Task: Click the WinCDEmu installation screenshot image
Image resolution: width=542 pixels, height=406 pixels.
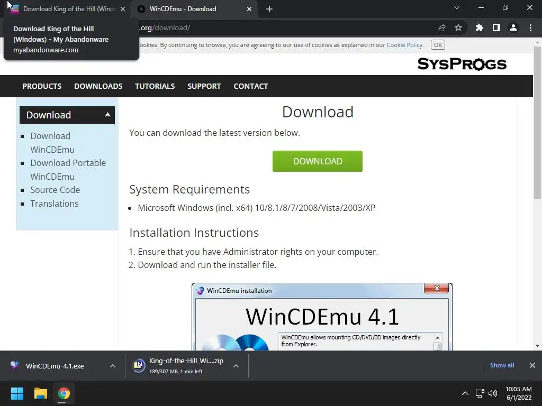Action: tap(322, 317)
